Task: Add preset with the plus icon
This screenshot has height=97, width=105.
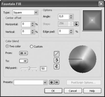Action: pyautogui.click(x=51, y=82)
